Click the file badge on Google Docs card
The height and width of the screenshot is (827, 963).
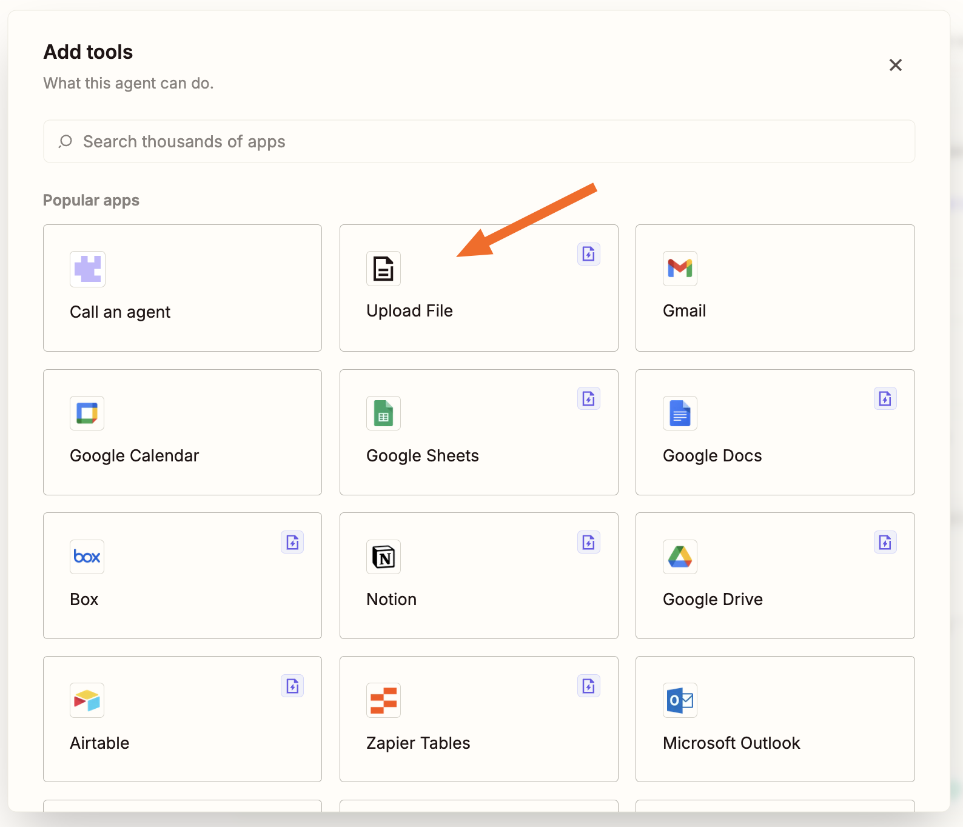point(885,398)
